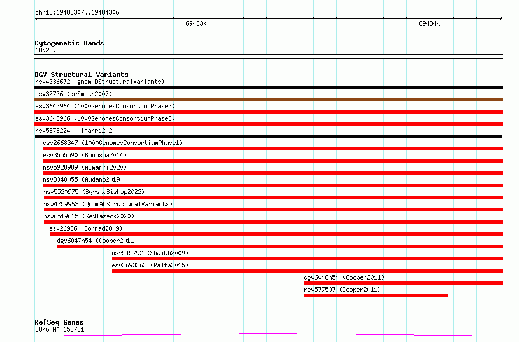This screenshot has height=342, width=519.
Task: Click the nsv5878224 Almarri2020 label
Action: [x=77, y=131]
